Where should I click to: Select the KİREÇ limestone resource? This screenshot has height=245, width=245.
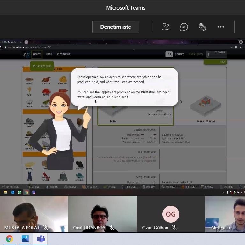29,135
